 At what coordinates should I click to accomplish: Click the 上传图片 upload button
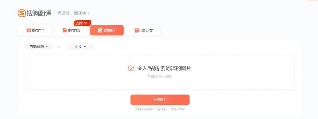tap(160, 100)
